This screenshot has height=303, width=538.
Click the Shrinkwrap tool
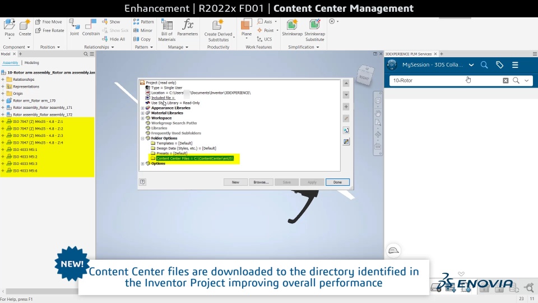(x=292, y=27)
